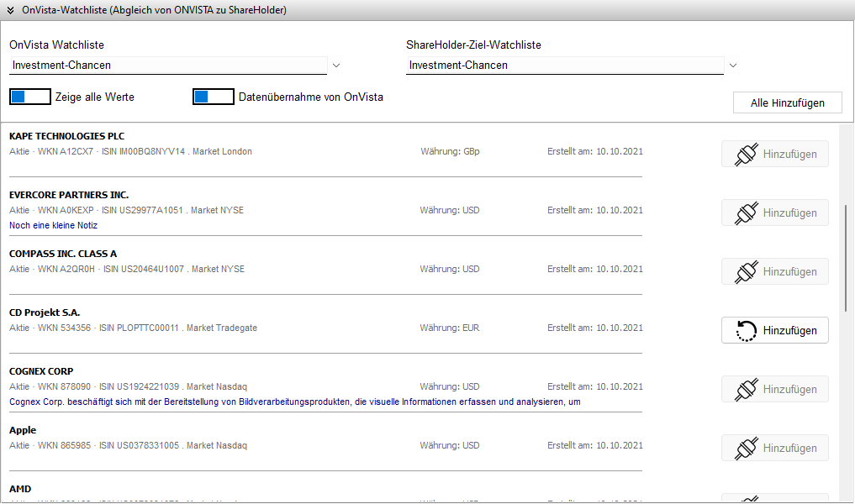Click the COMPASS INC. CLASS A title
The height and width of the screenshot is (504, 855).
[x=63, y=254]
